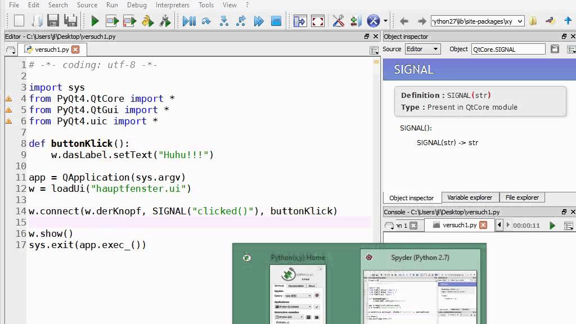The image size is (576, 324).
Task: Open the Interpreters menu
Action: coord(172,4)
